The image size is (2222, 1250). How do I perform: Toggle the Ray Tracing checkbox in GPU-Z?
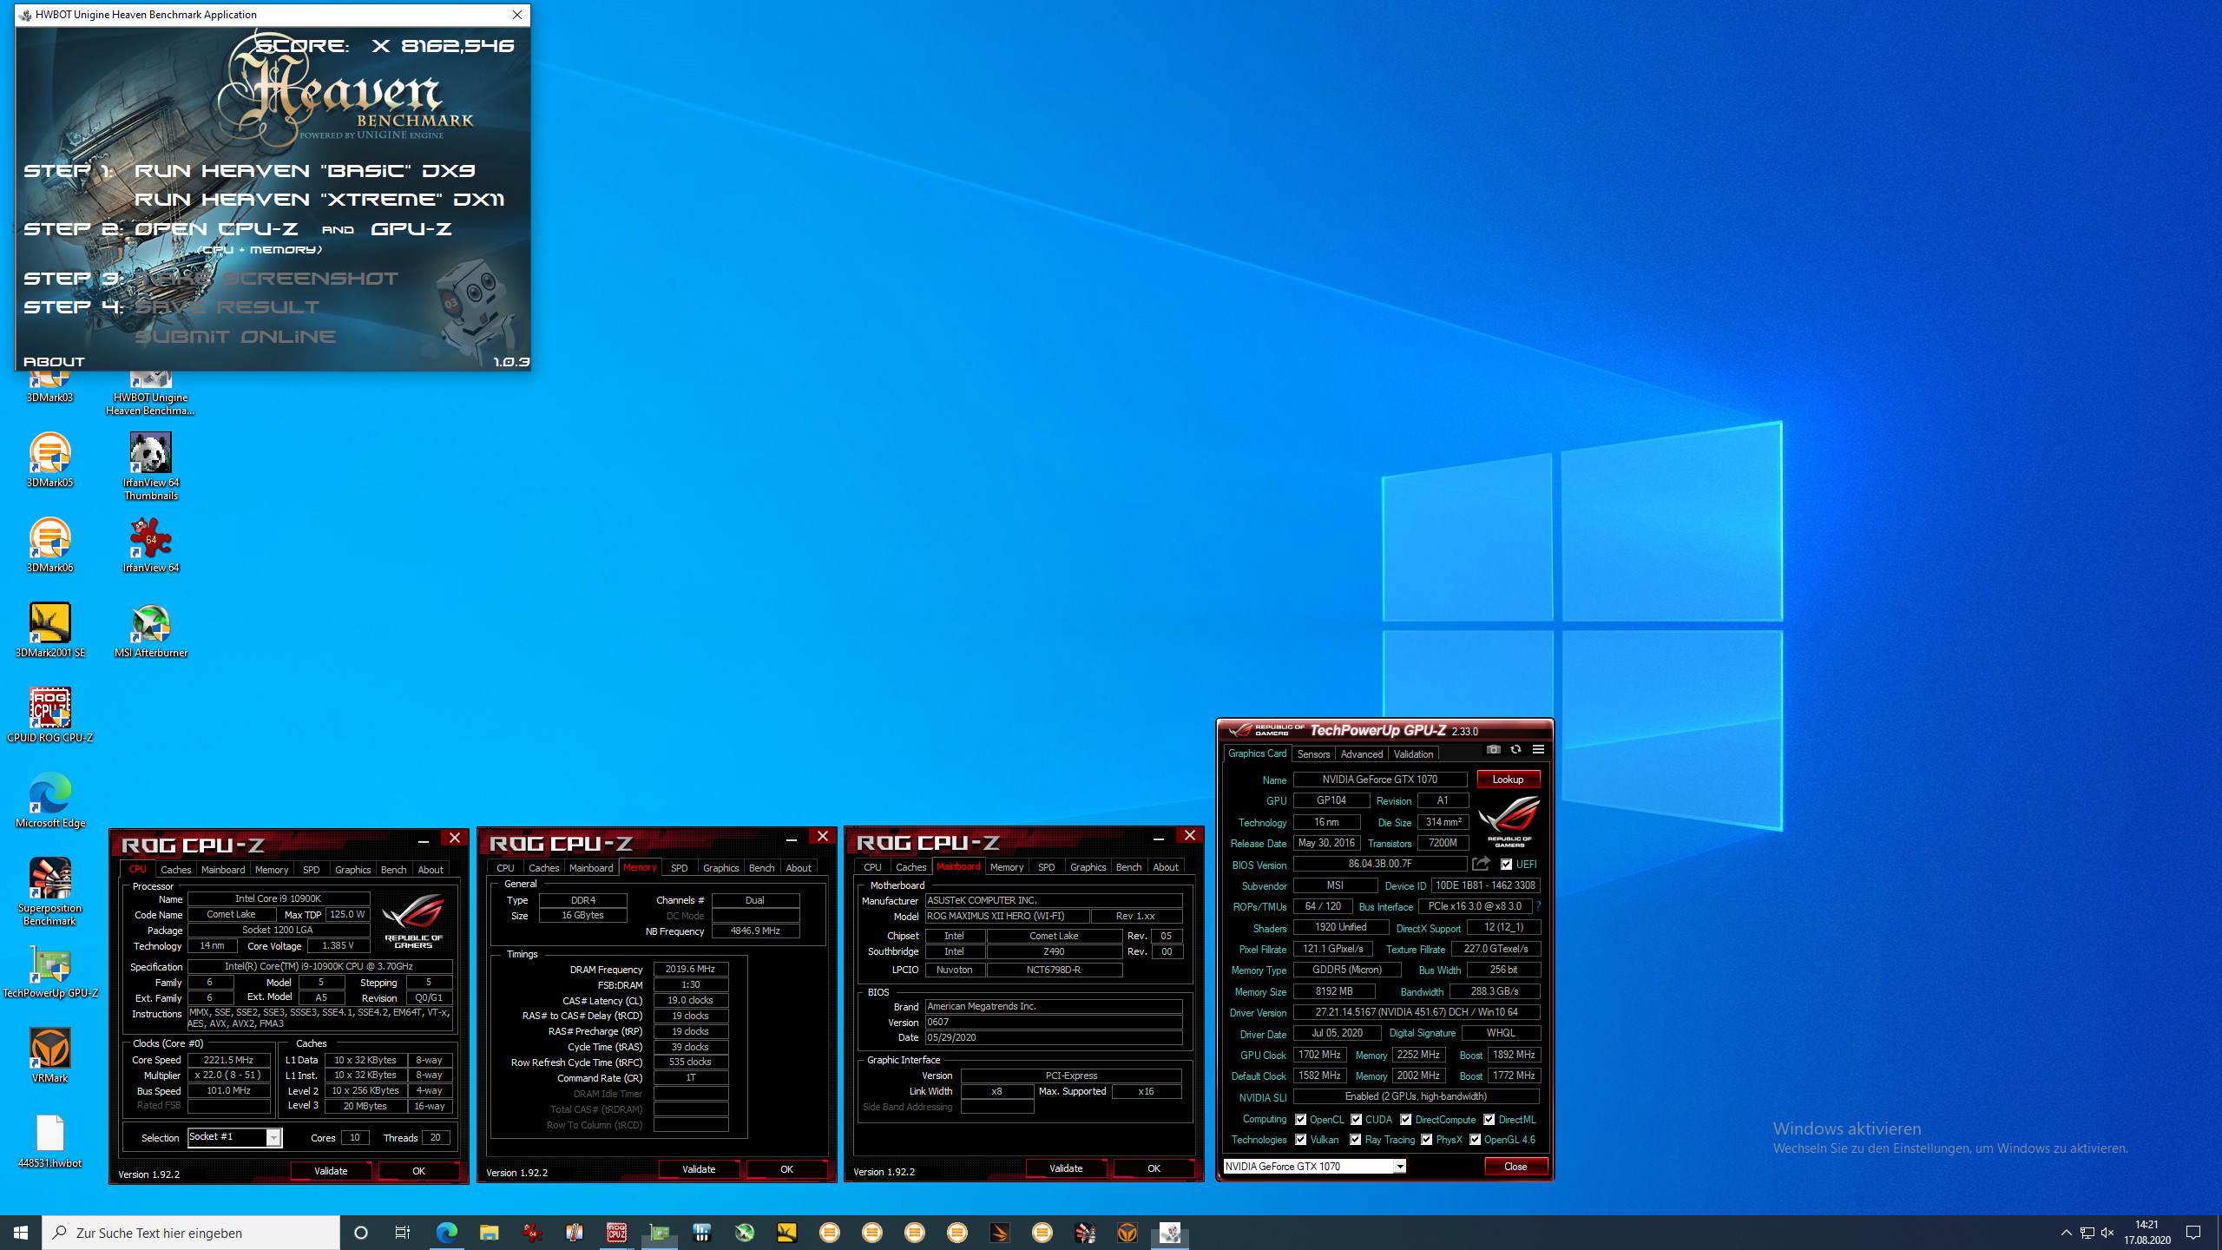pos(1356,1140)
